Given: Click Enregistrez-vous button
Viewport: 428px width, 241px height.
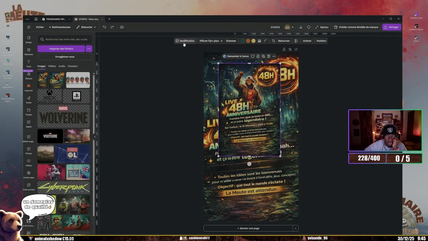Looking at the screenshot, I should coord(65,57).
